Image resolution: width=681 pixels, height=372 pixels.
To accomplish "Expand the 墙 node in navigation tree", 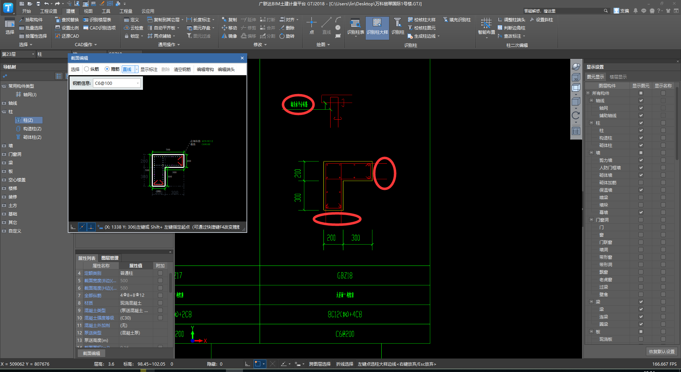I will [4, 146].
